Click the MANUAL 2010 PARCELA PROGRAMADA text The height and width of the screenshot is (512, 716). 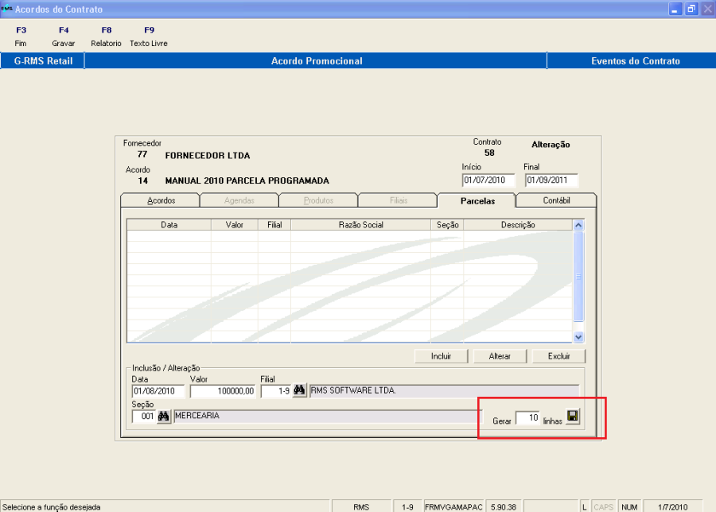pyautogui.click(x=247, y=180)
